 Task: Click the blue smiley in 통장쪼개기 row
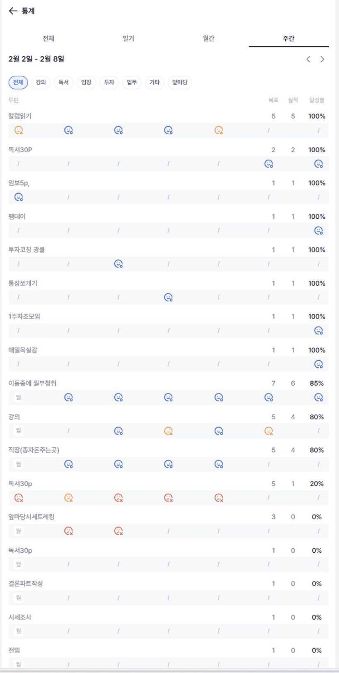(x=168, y=297)
